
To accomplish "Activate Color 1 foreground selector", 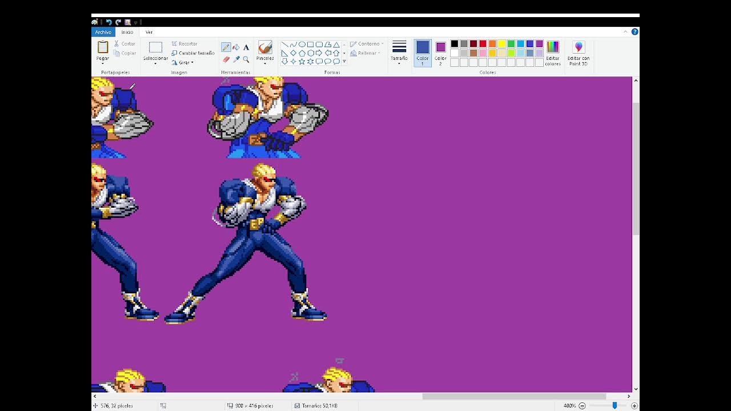I will (423, 53).
